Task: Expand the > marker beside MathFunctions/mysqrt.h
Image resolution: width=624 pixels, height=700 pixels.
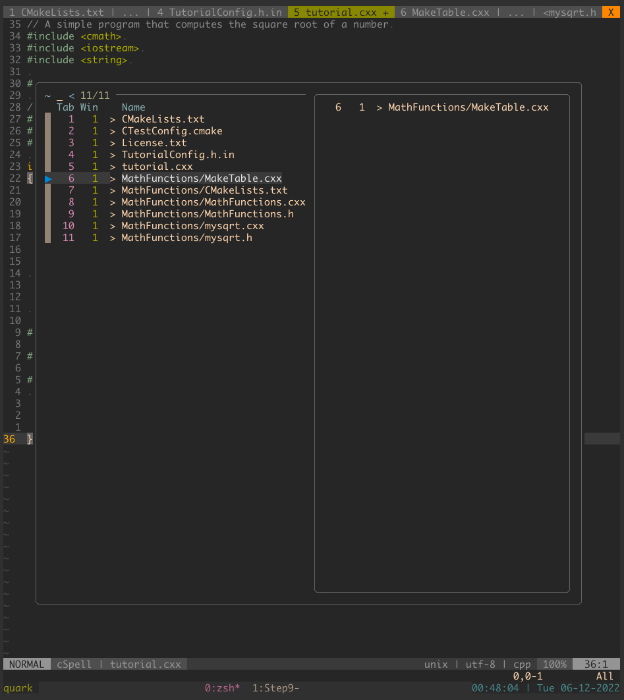Action: (x=112, y=238)
